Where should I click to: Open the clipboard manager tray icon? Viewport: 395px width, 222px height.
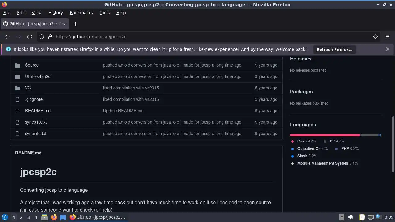tap(362, 217)
